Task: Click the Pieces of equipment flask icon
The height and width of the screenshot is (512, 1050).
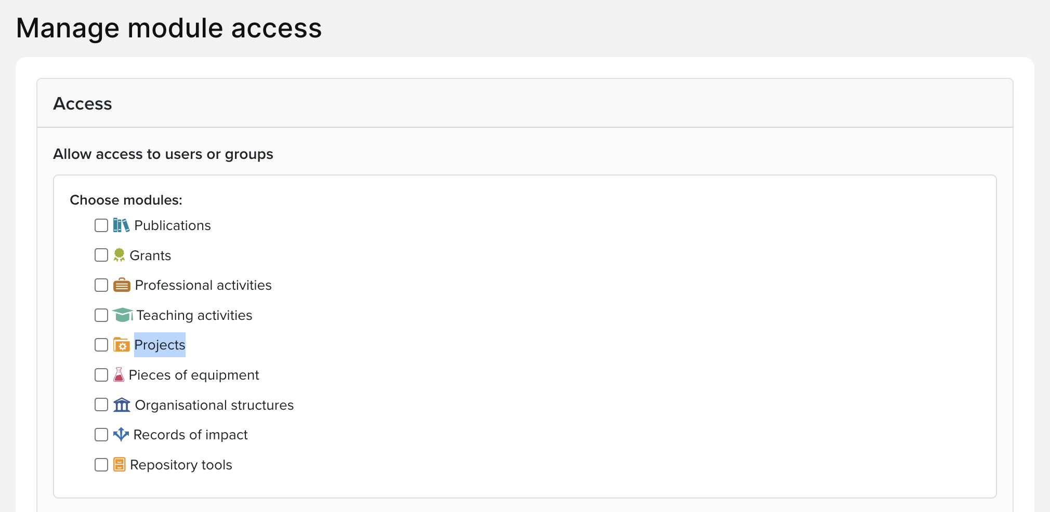Action: click(119, 375)
